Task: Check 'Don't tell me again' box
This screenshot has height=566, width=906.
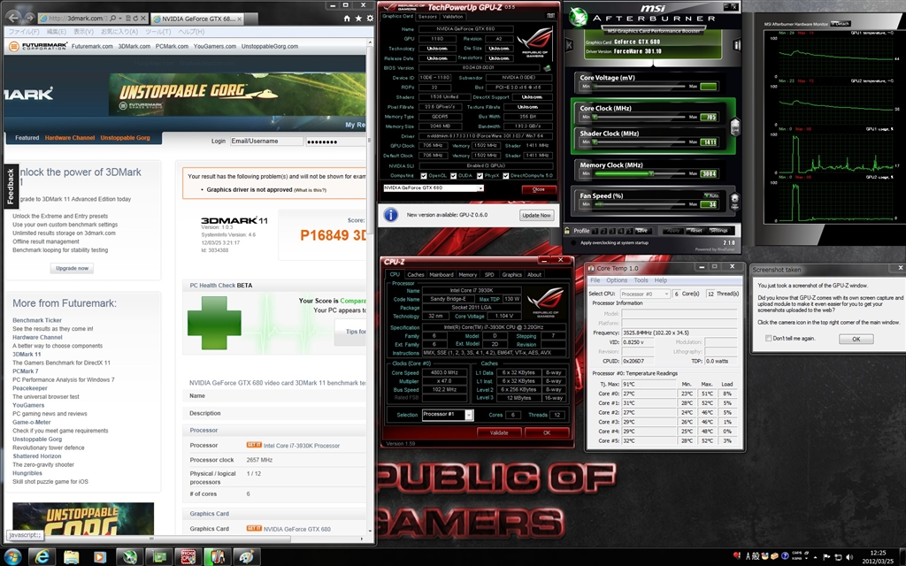Action: 769,339
